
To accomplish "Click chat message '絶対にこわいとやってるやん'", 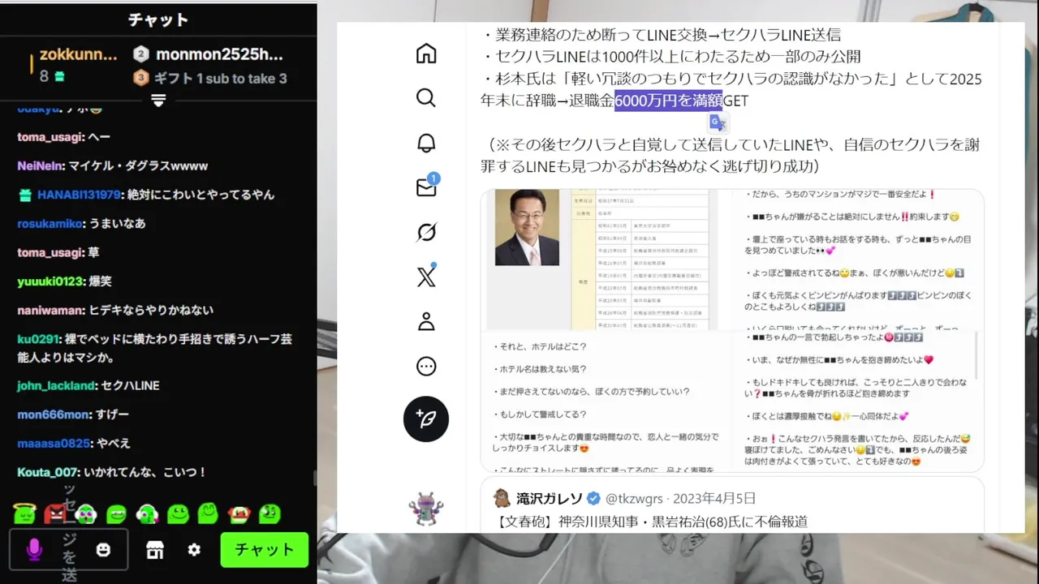I will 200,195.
